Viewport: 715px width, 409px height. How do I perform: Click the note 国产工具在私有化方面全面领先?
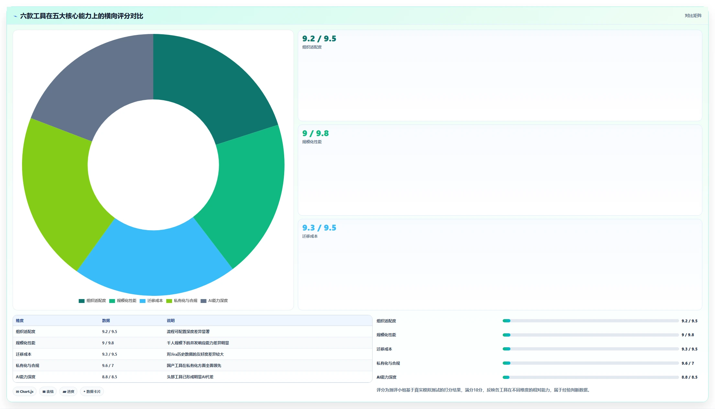pyautogui.click(x=194, y=366)
